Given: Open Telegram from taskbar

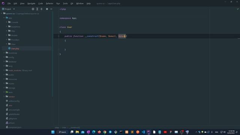Looking at the screenshot, I should pos(110,132).
